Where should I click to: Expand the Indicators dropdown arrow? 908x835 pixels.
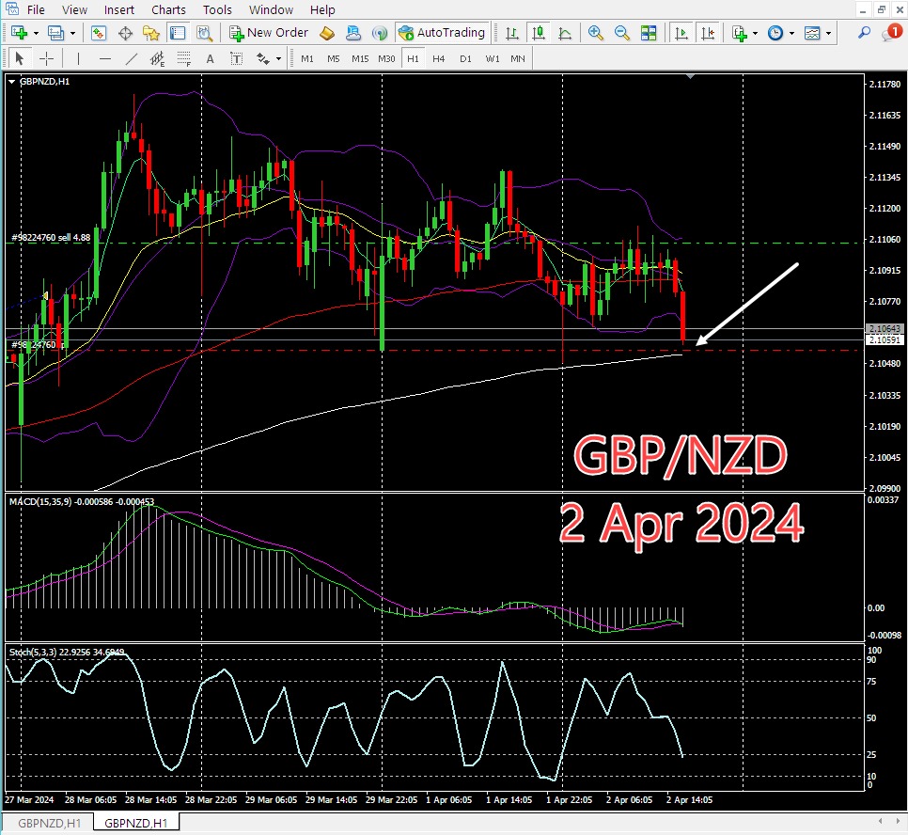(x=755, y=34)
